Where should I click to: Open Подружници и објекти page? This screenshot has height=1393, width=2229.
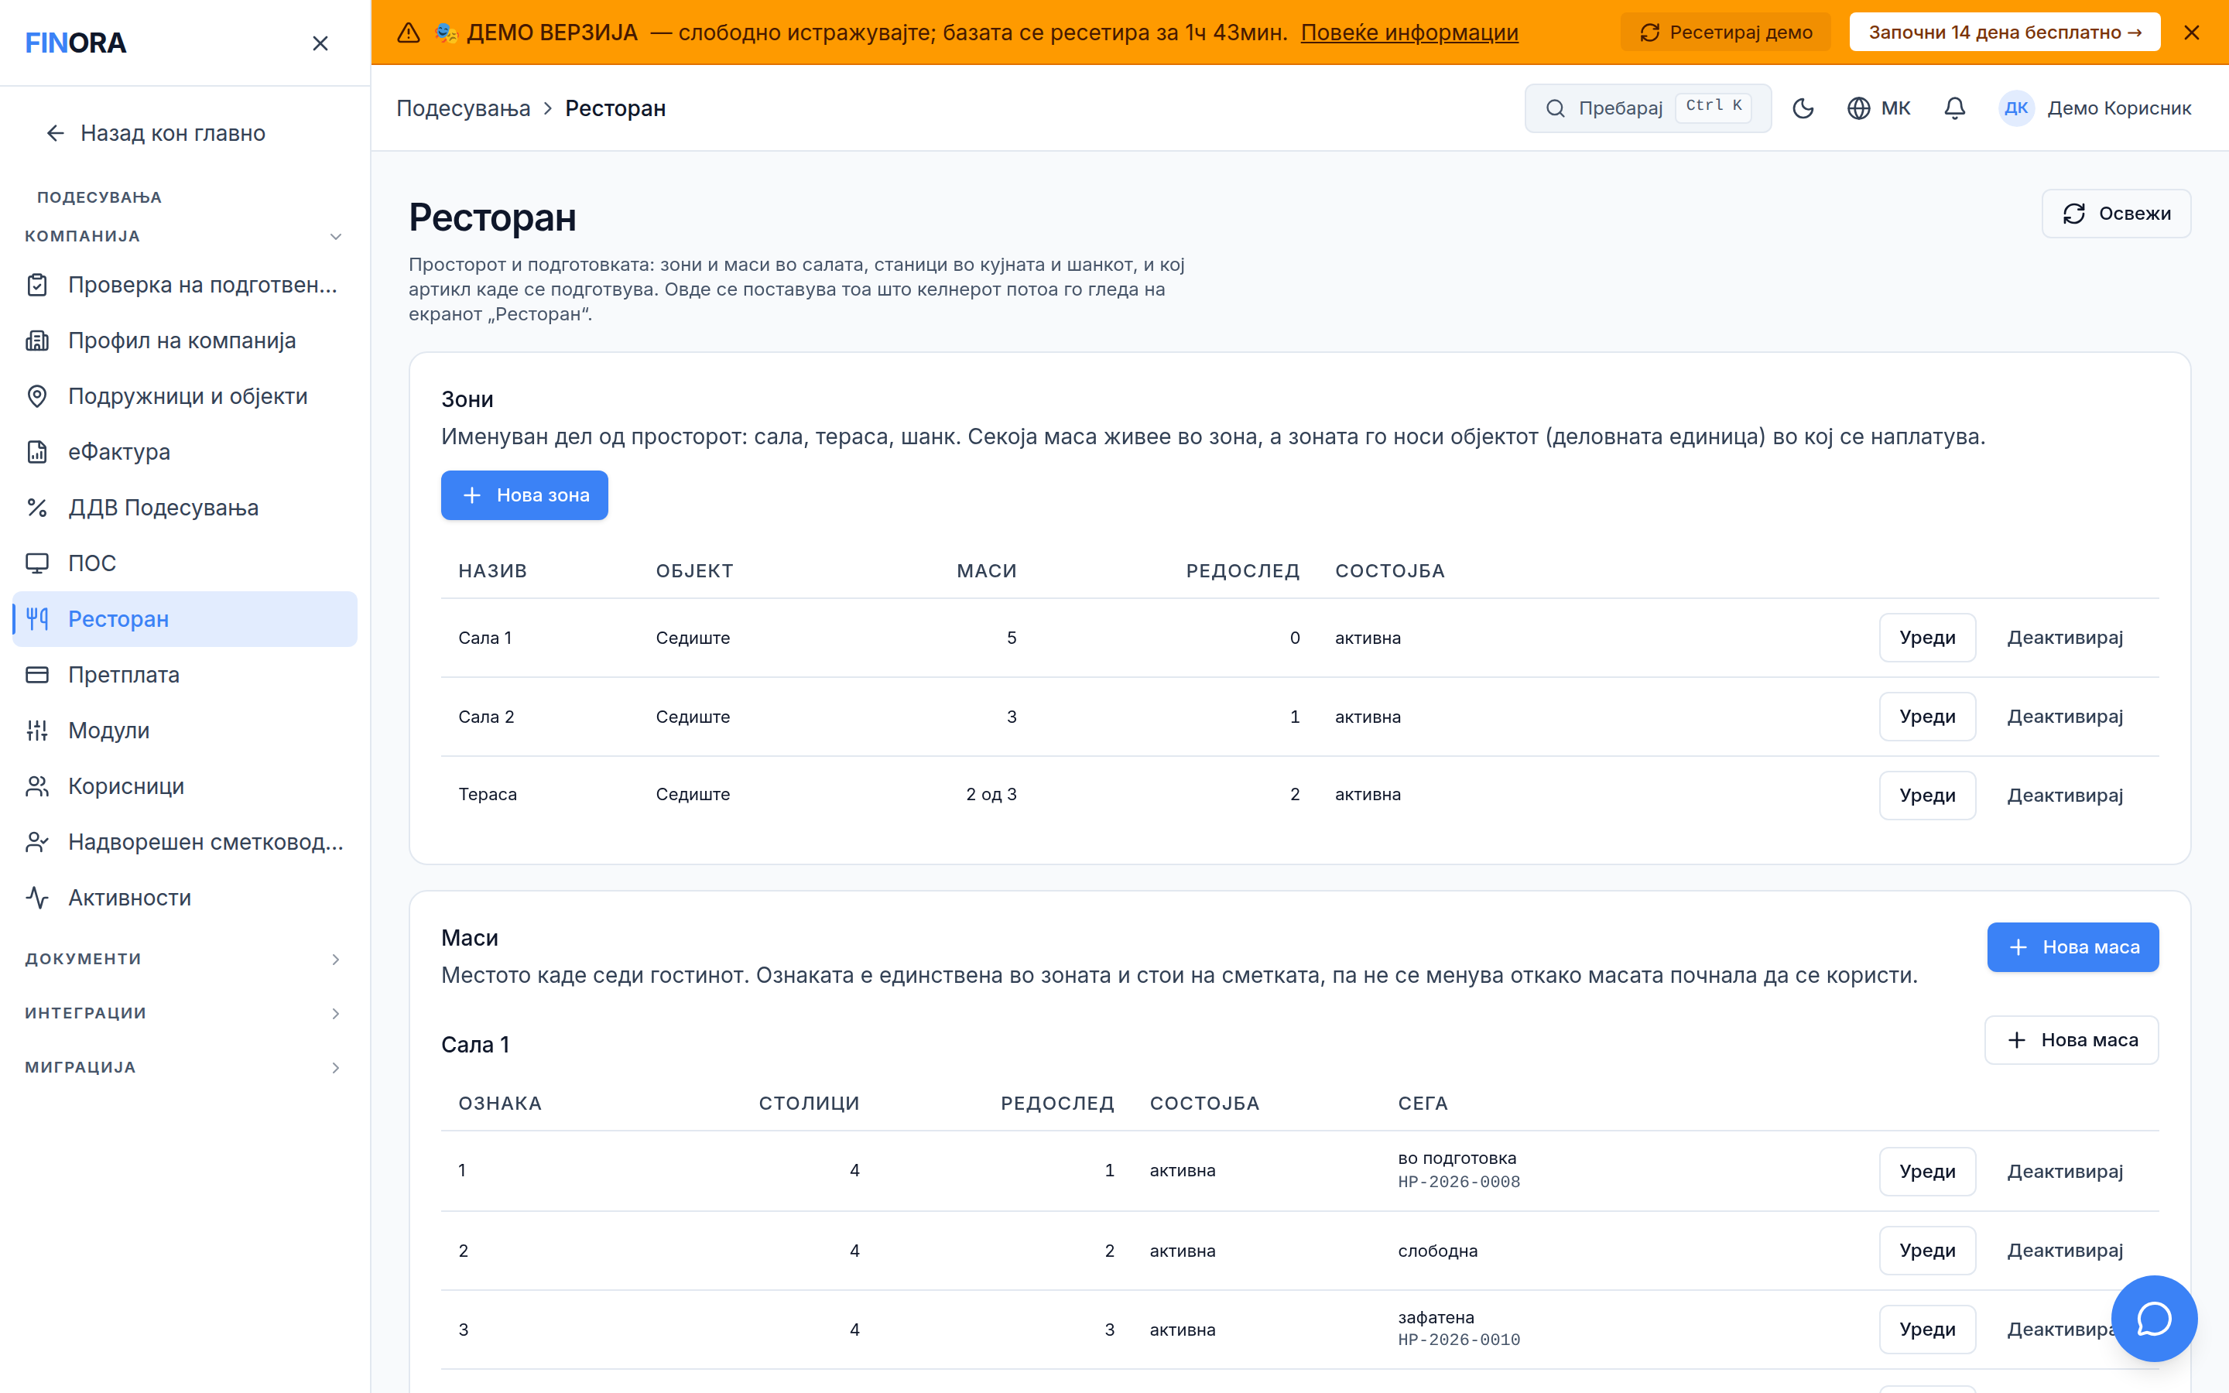pos(184,397)
